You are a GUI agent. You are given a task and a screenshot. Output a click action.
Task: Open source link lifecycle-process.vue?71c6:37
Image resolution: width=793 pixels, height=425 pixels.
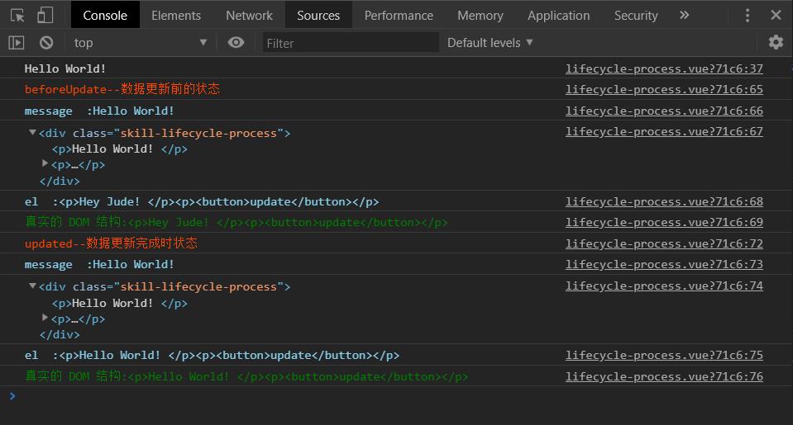coord(664,68)
